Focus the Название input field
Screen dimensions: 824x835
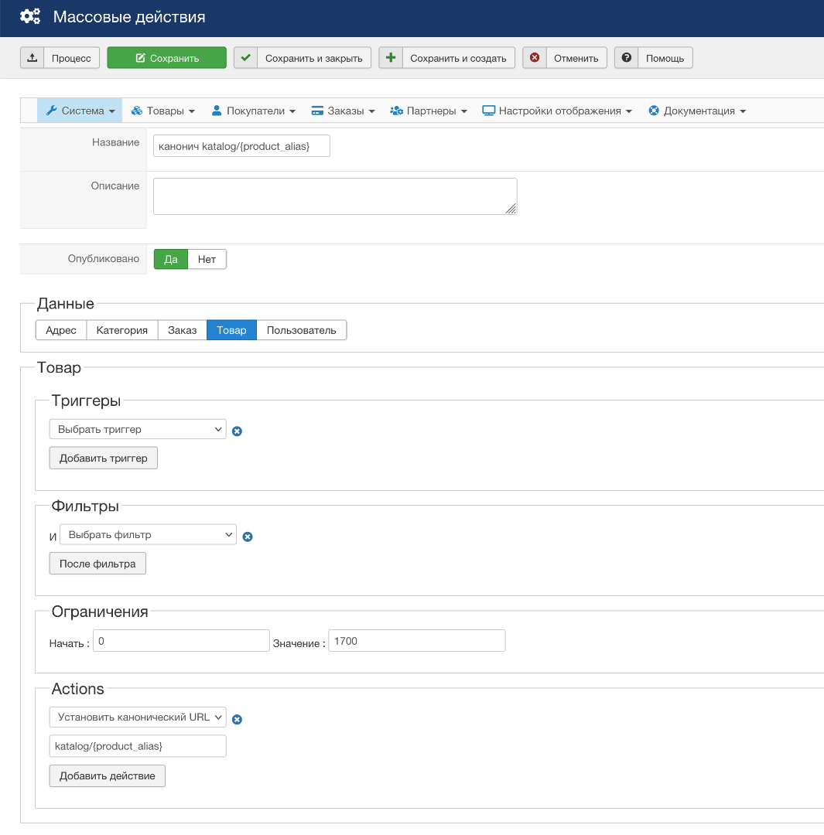tap(241, 146)
